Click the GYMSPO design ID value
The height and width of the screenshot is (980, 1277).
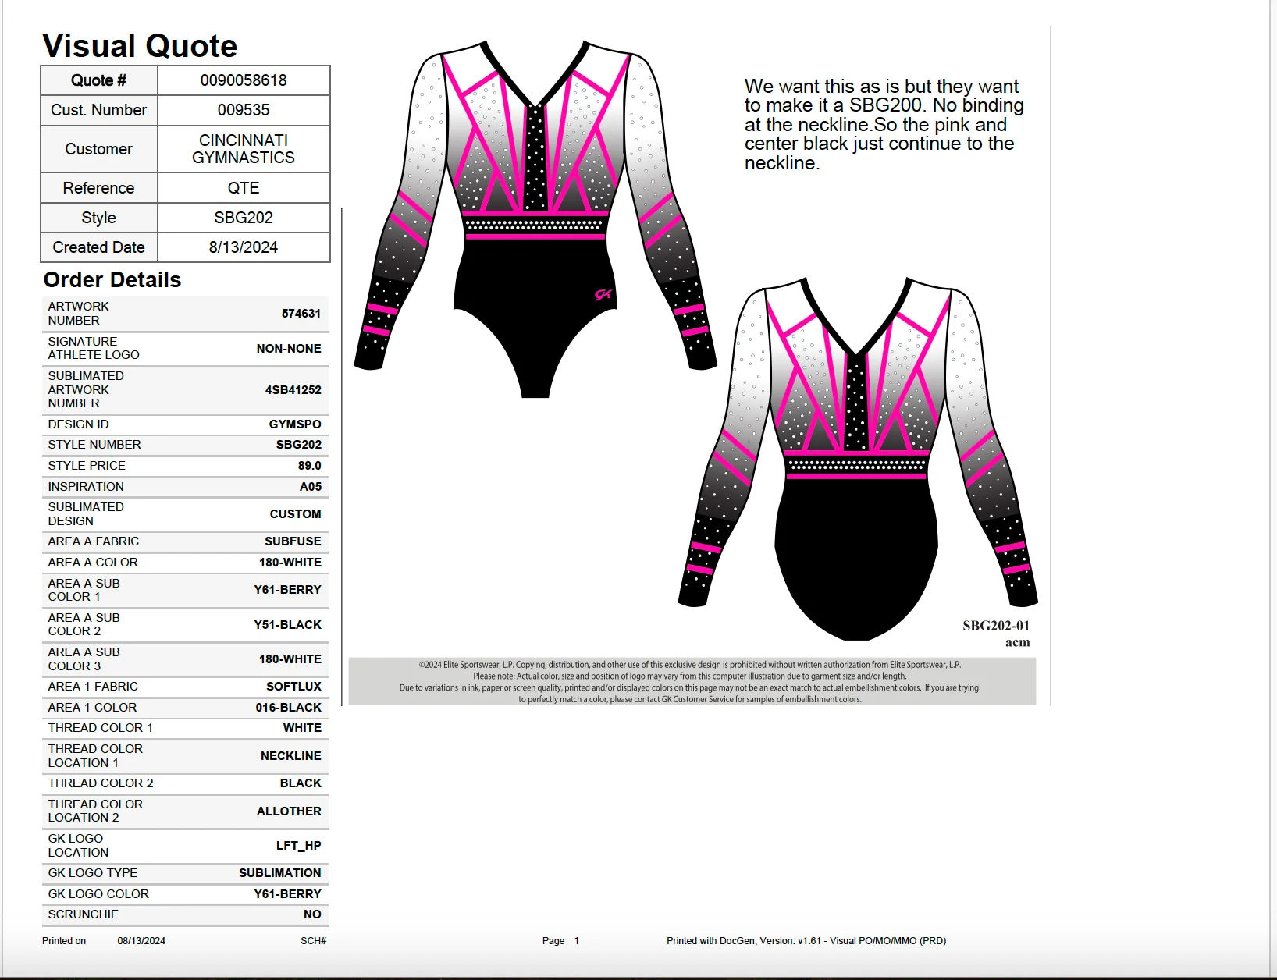[x=295, y=424]
